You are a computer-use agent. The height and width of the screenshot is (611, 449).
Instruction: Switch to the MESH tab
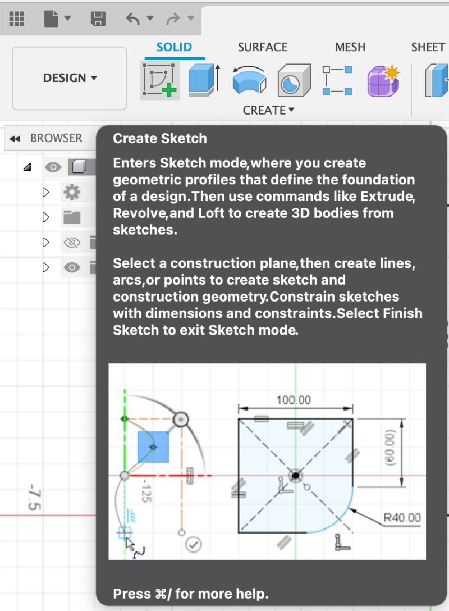coord(350,47)
